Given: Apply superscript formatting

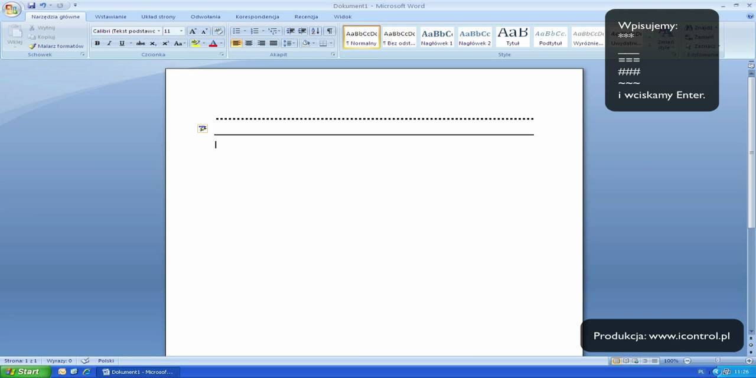Looking at the screenshot, I should tap(165, 43).
